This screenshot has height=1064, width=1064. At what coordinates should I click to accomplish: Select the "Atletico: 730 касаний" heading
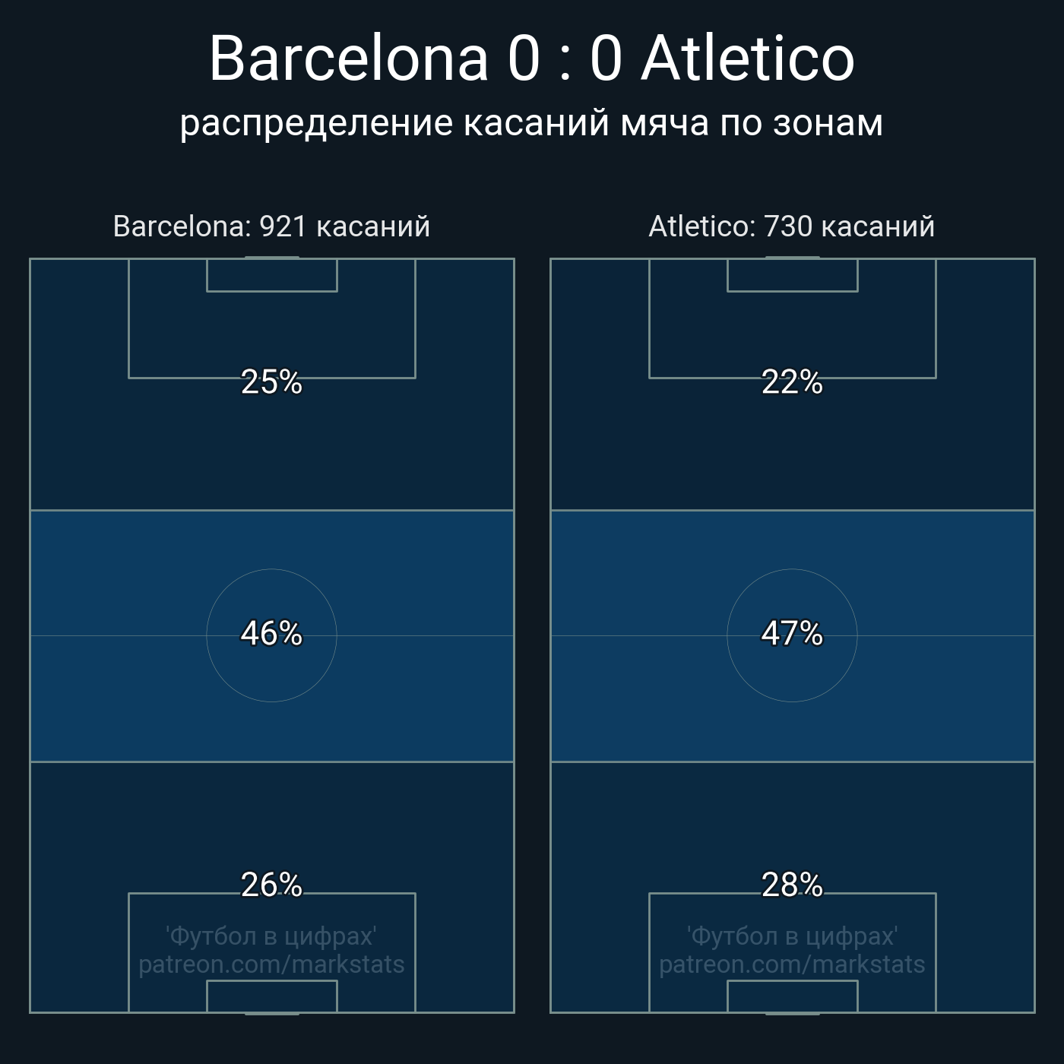point(791,226)
